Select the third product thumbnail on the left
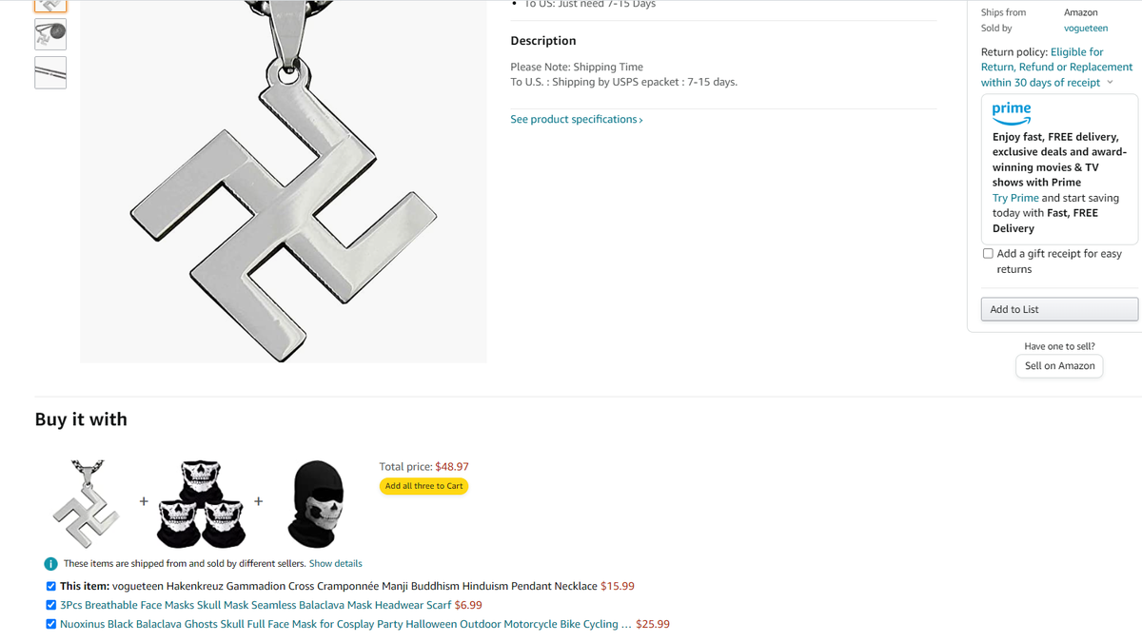 tap(50, 72)
